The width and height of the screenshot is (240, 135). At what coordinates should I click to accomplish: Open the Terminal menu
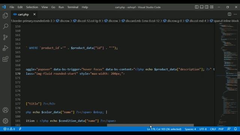(x=73, y=7)
